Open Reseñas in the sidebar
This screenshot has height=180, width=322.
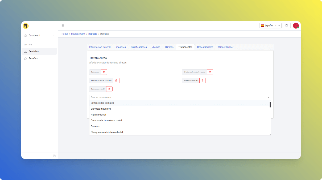point(33,58)
